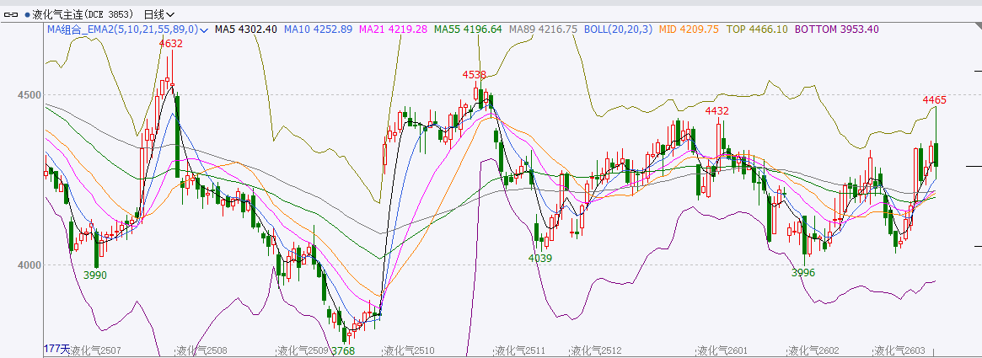Click the green MA55 4196.64 legend
The image size is (982, 358).
pyautogui.click(x=468, y=29)
